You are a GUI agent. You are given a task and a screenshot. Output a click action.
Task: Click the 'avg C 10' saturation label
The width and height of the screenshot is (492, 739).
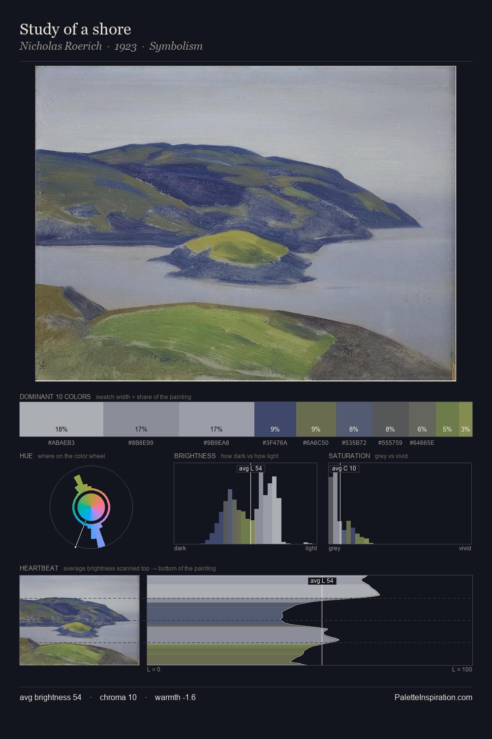(x=344, y=469)
